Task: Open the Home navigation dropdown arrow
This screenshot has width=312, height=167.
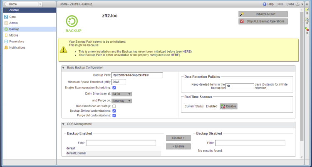Action: click(40, 4)
